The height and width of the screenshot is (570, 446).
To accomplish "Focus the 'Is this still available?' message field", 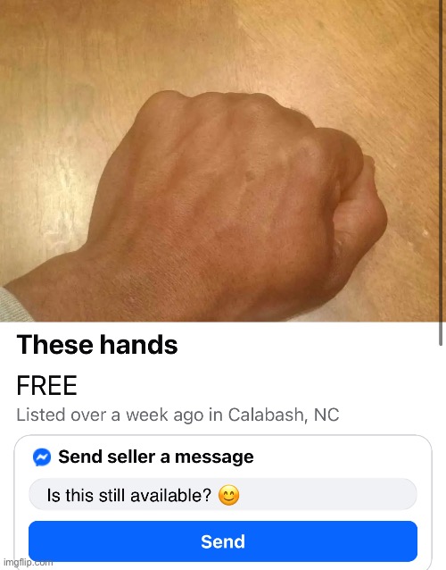I will [223, 495].
